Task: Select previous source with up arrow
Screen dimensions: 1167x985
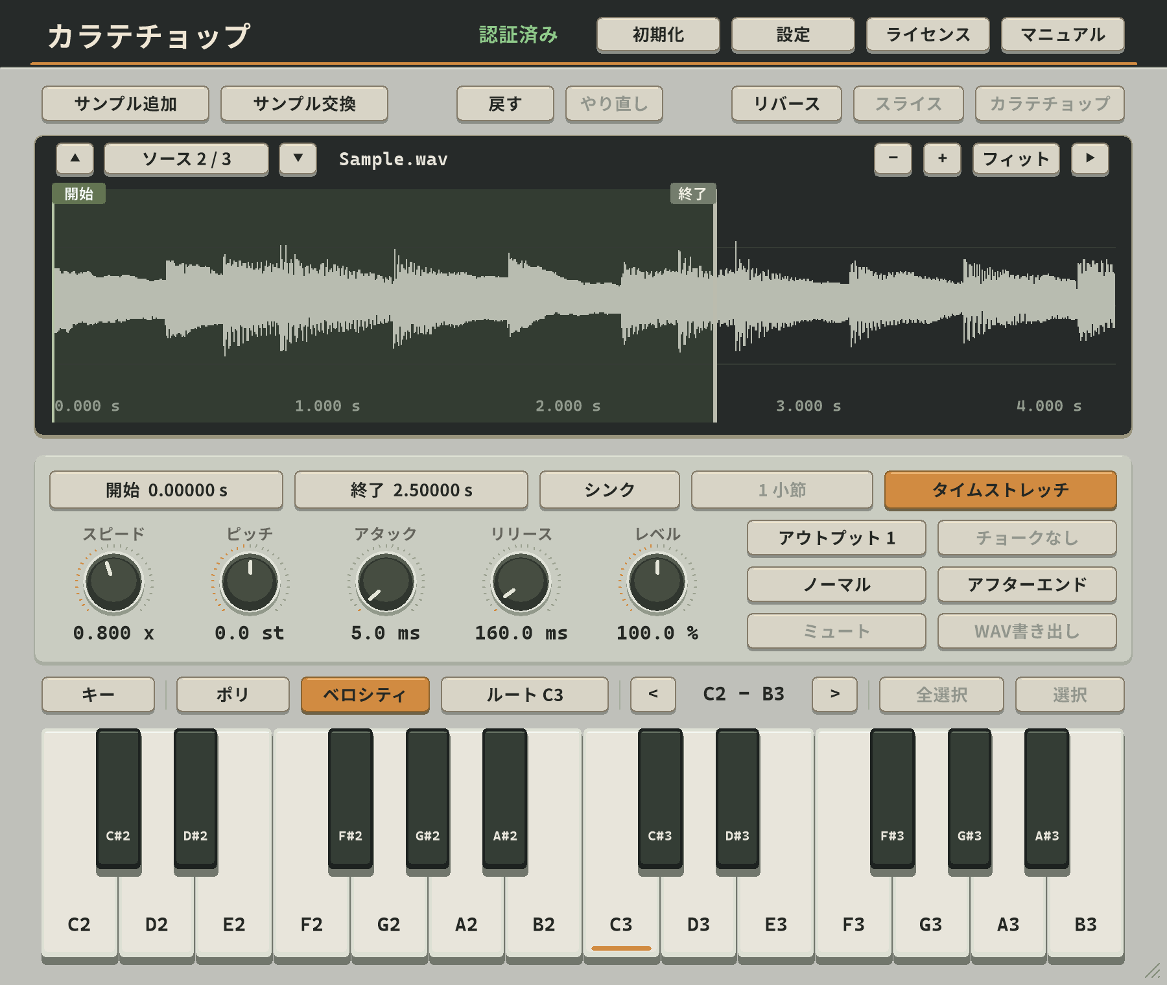Action: click(x=75, y=159)
